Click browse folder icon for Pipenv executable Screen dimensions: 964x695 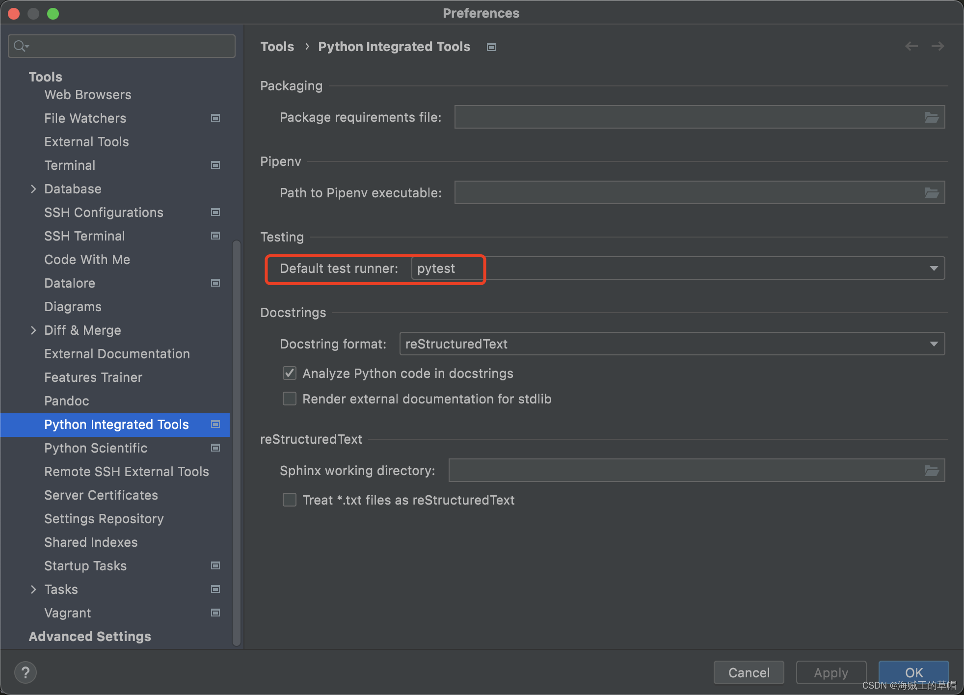pyautogui.click(x=931, y=193)
